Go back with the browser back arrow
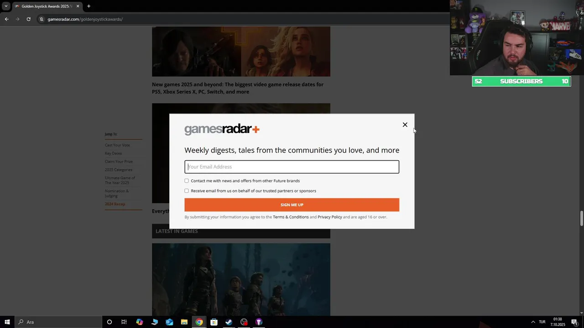Image resolution: width=584 pixels, height=328 pixels. [6, 19]
